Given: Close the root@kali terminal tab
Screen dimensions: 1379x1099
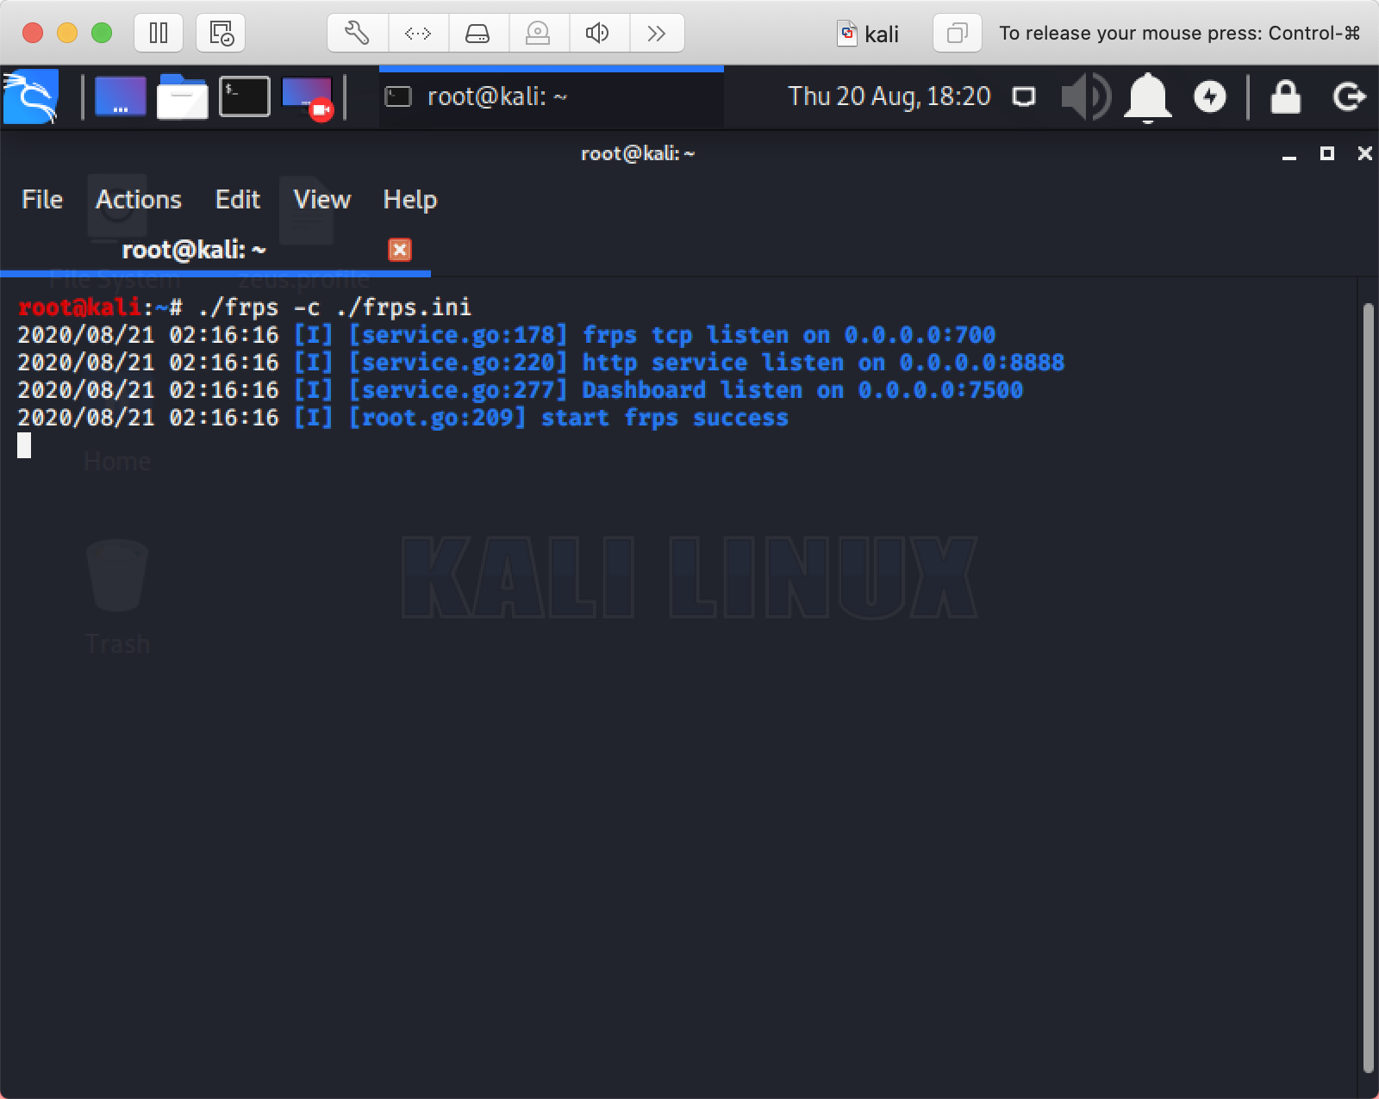Looking at the screenshot, I should (x=400, y=250).
